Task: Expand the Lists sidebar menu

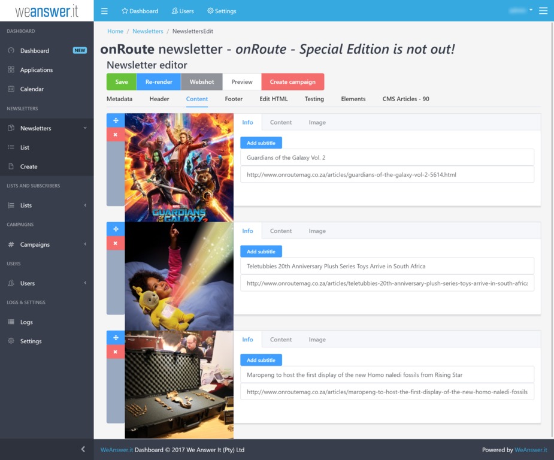Action: click(85, 205)
